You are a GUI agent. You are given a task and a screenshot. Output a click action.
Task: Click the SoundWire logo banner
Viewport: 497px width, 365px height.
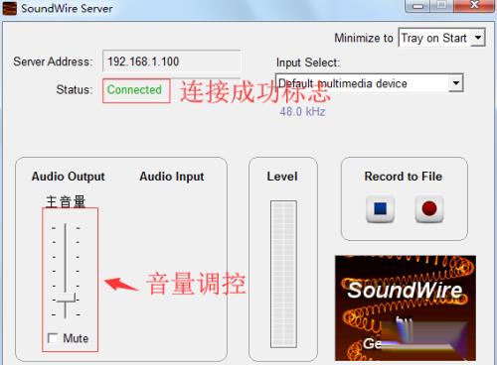[x=406, y=307]
